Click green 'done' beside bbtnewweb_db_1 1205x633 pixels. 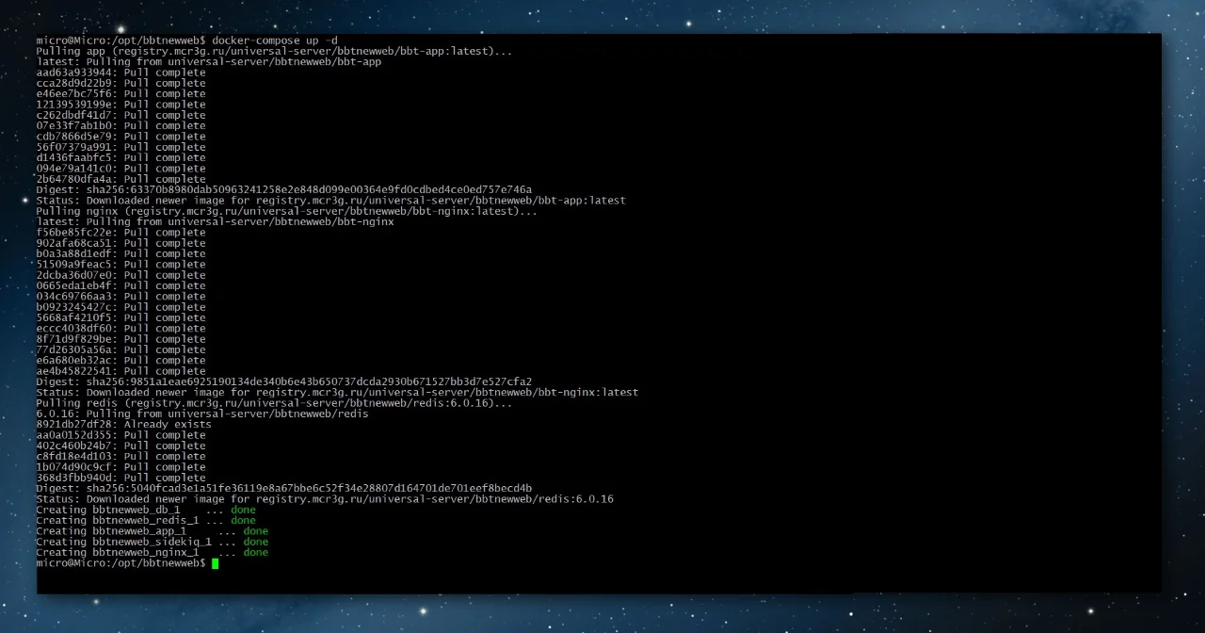pos(243,510)
